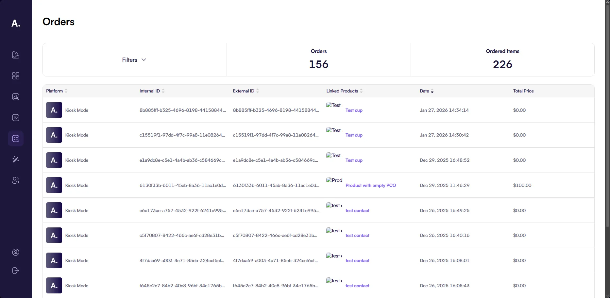Sort table by Date column
Screen dimensions: 610x298
[427, 91]
